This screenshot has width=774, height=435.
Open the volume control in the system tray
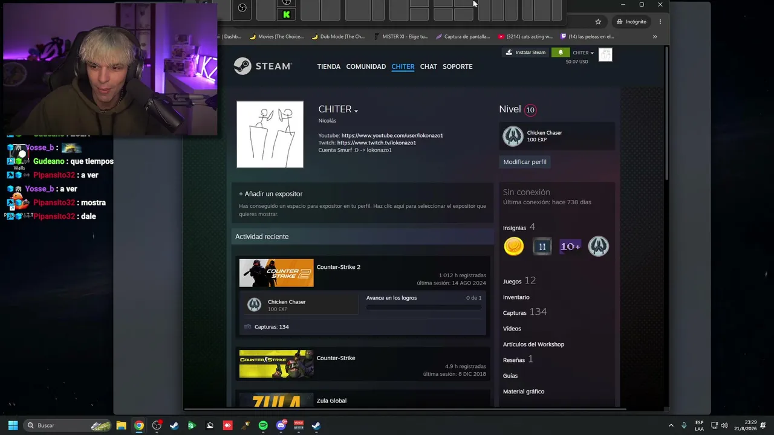(724, 425)
